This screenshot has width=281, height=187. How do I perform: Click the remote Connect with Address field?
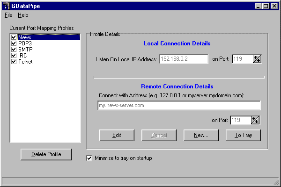179,105
